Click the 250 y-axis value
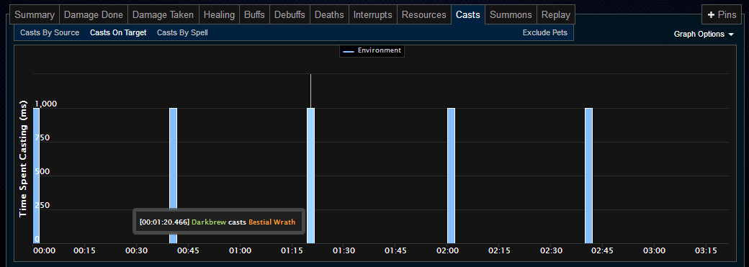The width and height of the screenshot is (749, 267). (42, 205)
